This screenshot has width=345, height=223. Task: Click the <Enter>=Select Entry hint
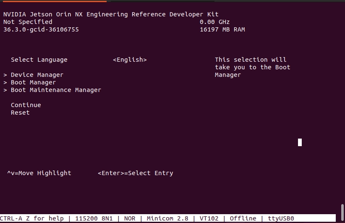[135, 173]
